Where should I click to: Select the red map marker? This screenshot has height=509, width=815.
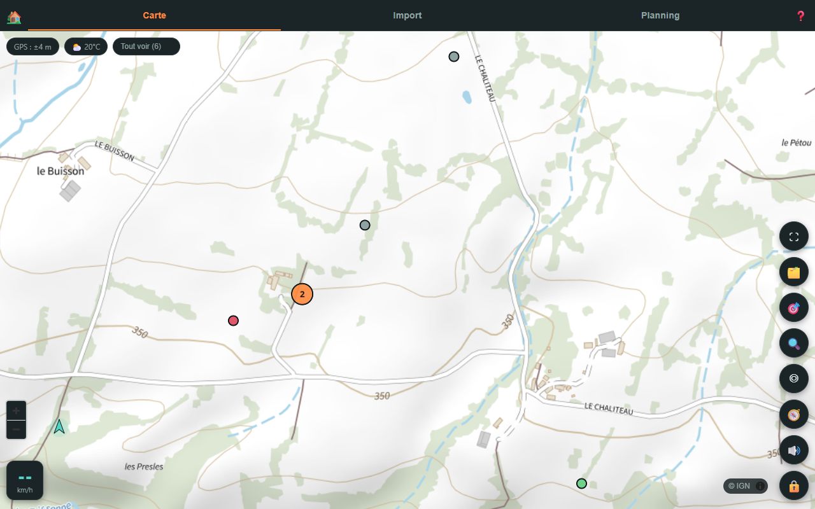pos(233,321)
